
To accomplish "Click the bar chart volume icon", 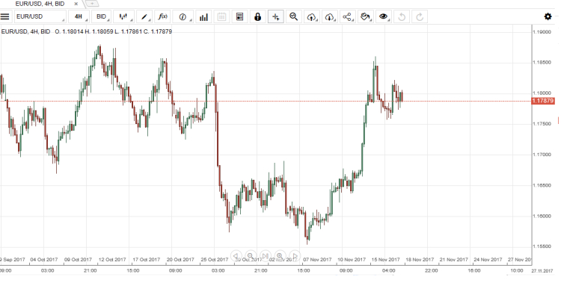I will point(203,16).
